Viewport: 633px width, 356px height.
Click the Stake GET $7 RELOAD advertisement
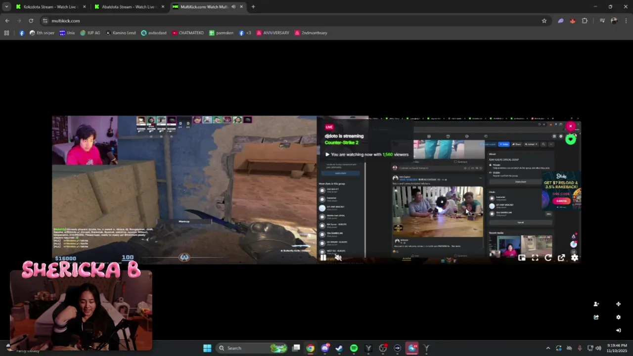[x=562, y=190]
